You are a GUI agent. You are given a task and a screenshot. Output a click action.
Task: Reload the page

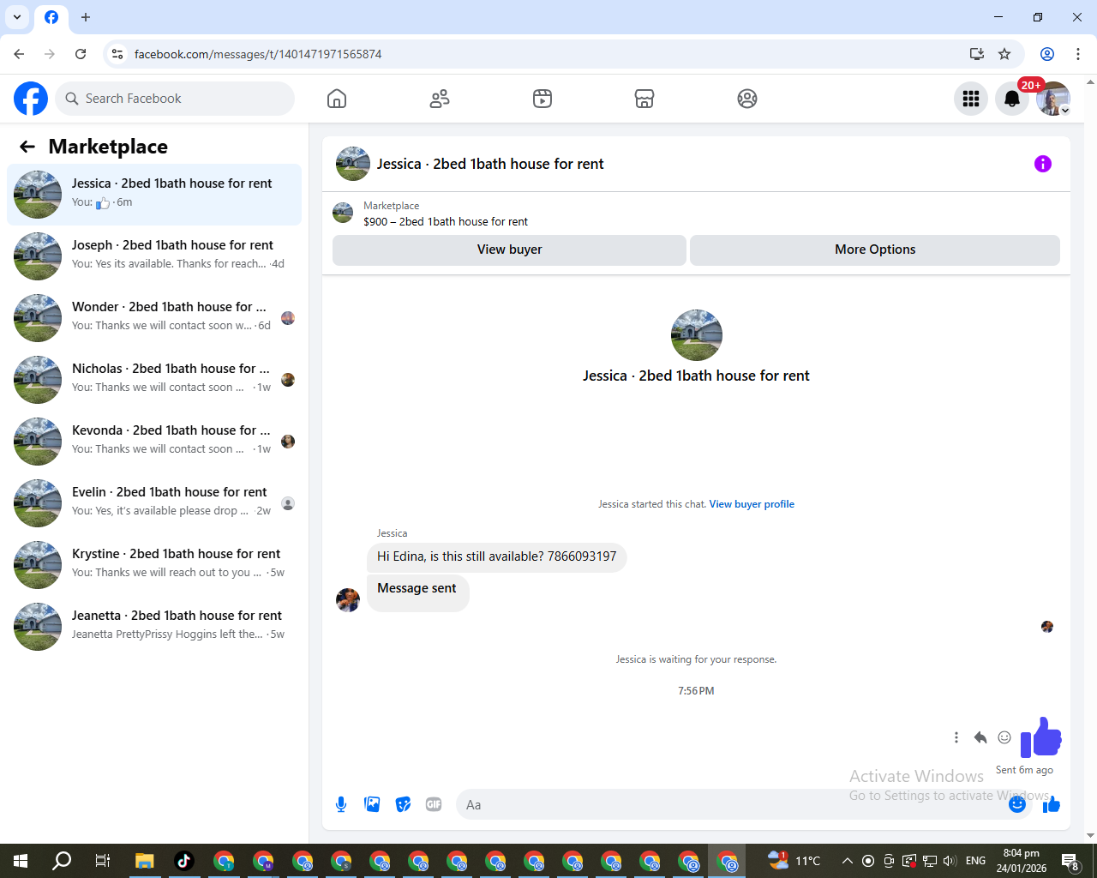tap(81, 54)
